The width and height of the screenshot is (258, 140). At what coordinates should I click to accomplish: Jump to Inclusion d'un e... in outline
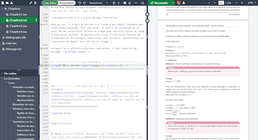(x=26, y=117)
